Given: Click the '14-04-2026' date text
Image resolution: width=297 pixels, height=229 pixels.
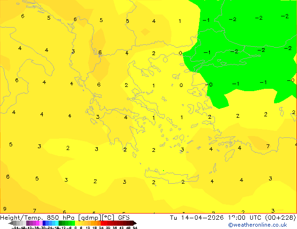Looking at the screenshot, I should click(x=202, y=218).
